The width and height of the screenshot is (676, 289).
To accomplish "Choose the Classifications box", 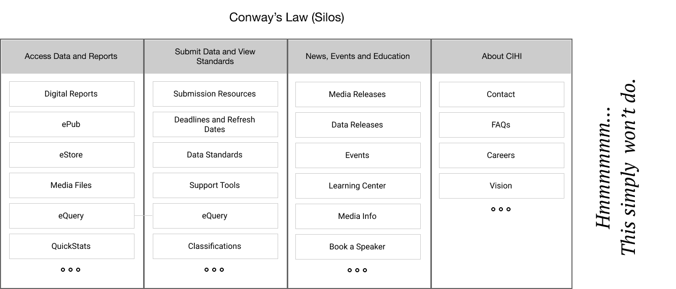I will (x=215, y=246).
